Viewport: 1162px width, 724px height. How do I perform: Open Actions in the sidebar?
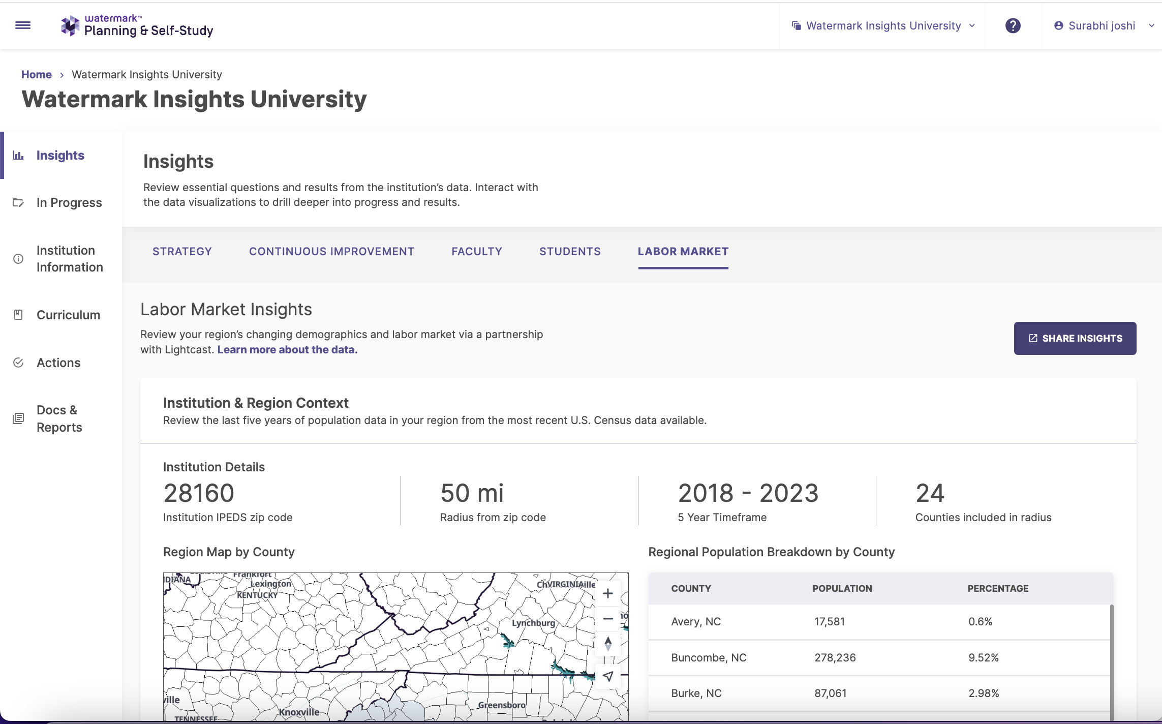61,363
